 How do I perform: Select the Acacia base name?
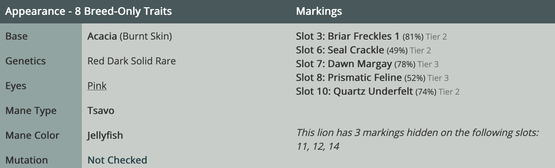pos(102,36)
